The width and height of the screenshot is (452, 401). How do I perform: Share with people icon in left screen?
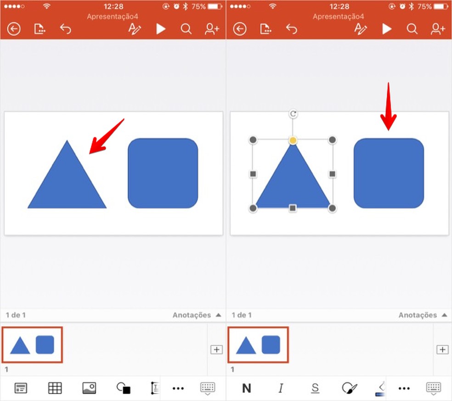coord(212,29)
